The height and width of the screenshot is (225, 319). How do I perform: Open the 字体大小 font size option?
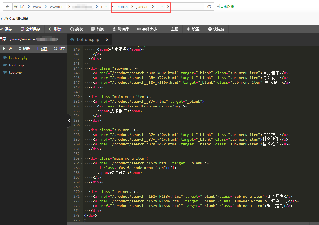point(147,29)
